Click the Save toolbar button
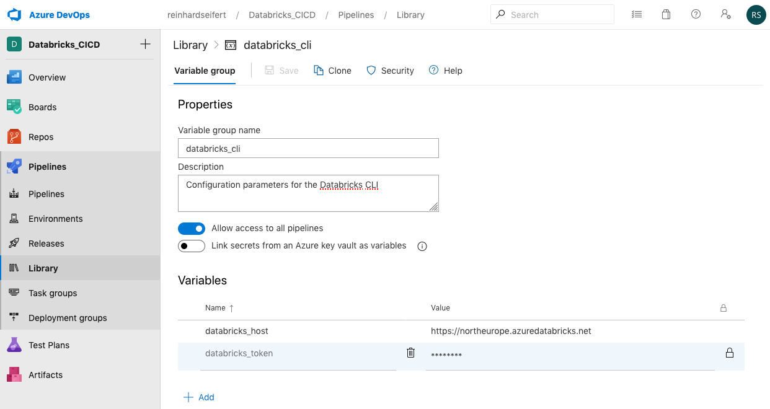The image size is (770, 409). 281,71
